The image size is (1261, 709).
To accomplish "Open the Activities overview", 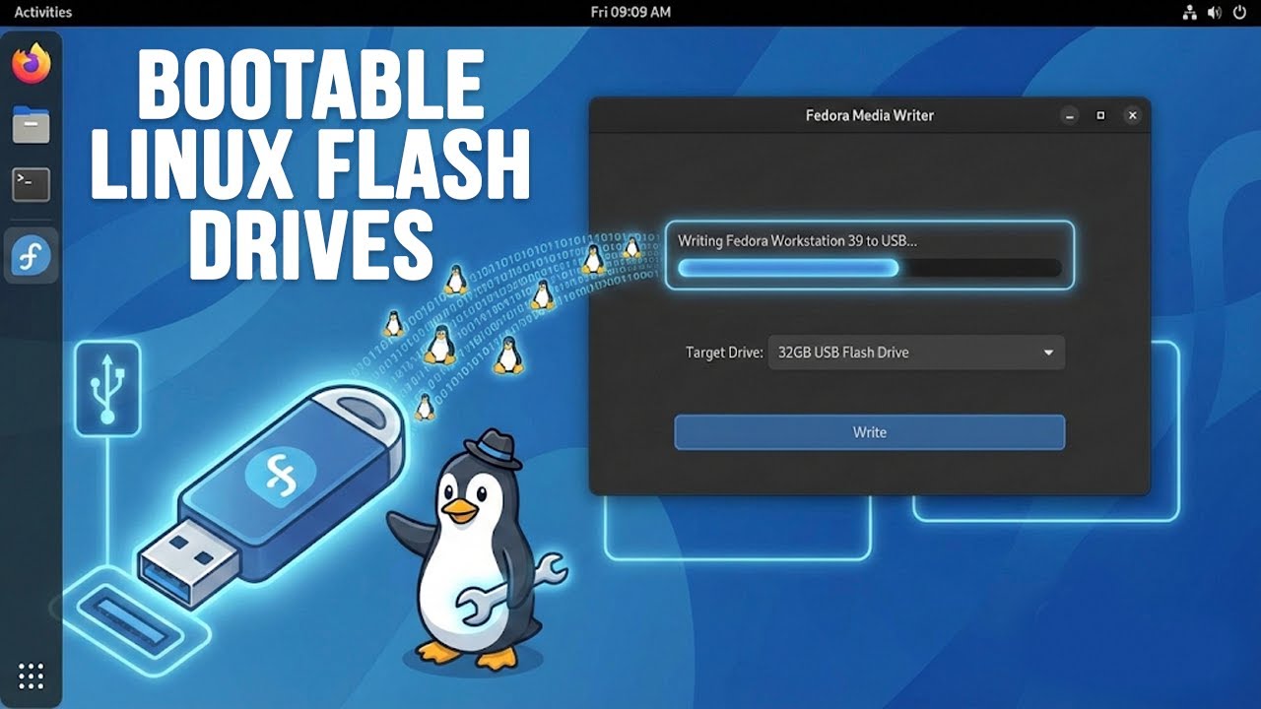I will [x=43, y=12].
